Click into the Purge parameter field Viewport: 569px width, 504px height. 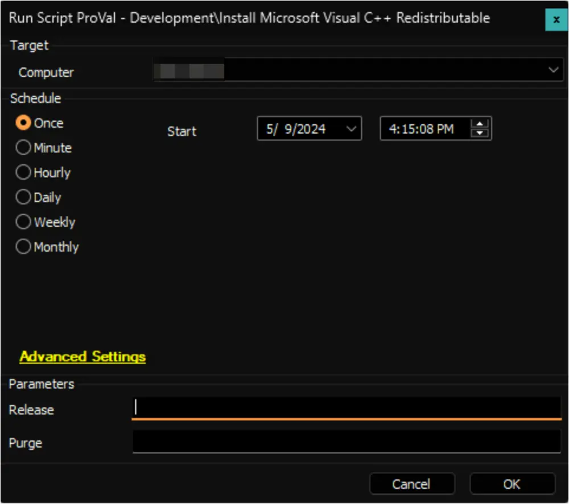[347, 441]
